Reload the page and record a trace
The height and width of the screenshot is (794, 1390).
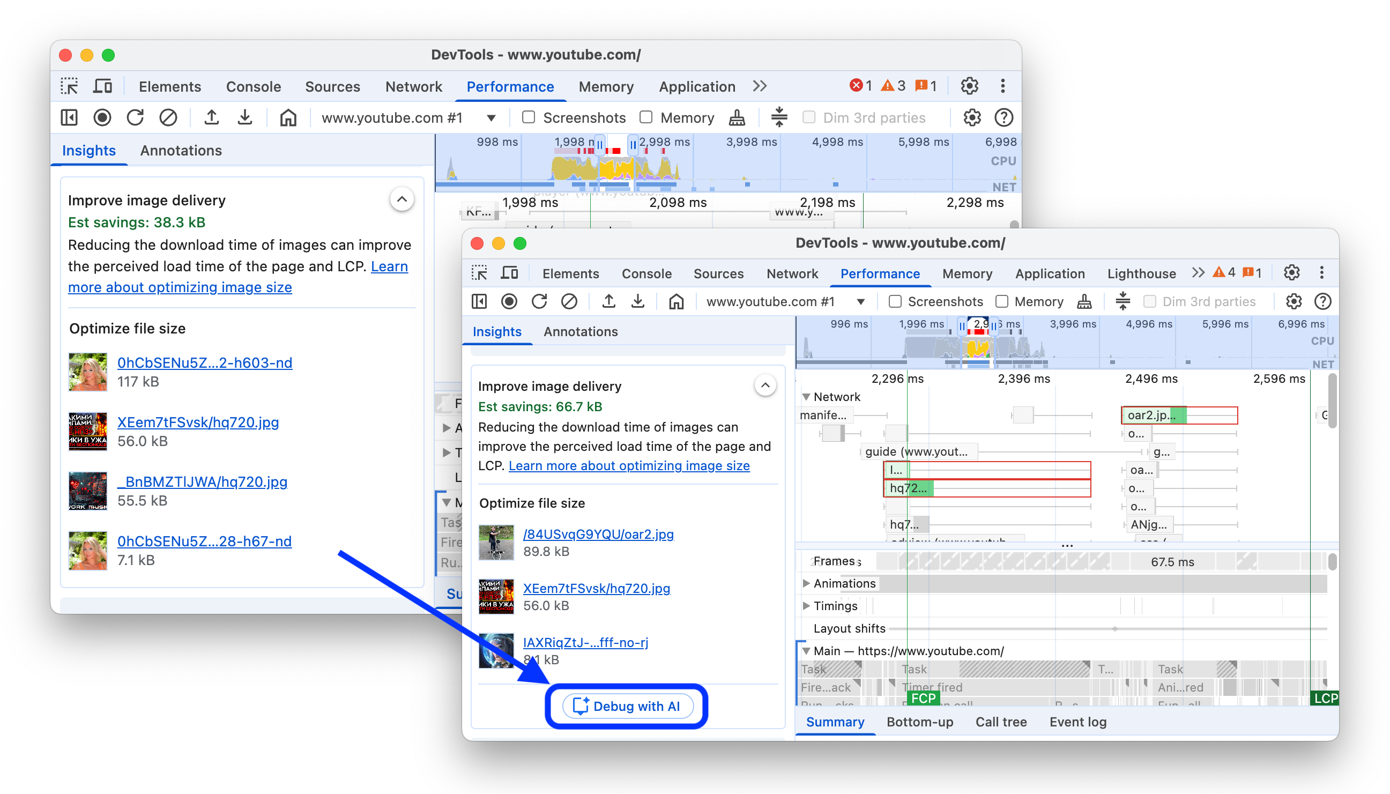(540, 301)
